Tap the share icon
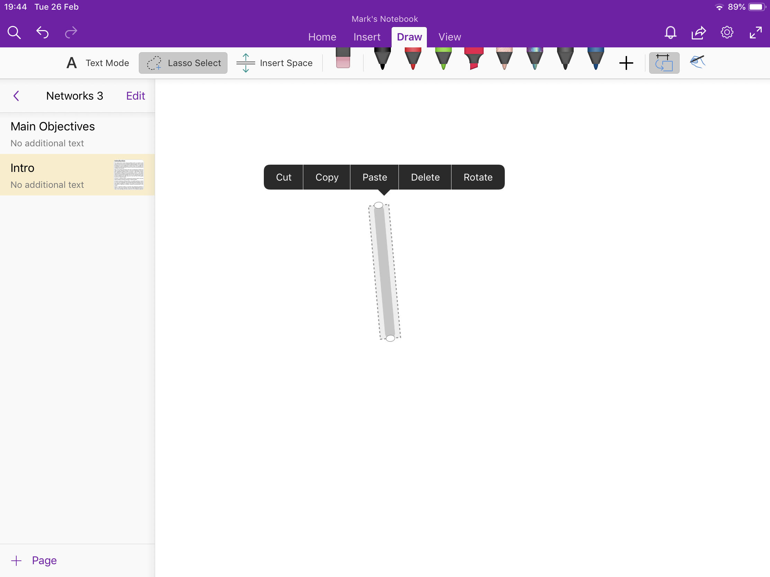The image size is (770, 577). pyautogui.click(x=699, y=33)
